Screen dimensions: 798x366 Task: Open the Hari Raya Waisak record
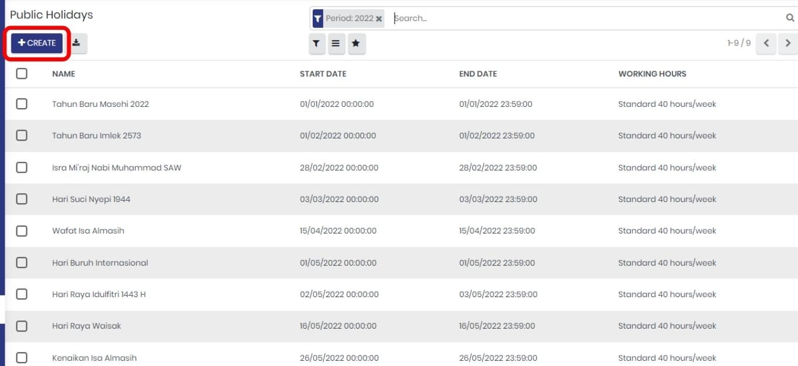[x=87, y=326]
